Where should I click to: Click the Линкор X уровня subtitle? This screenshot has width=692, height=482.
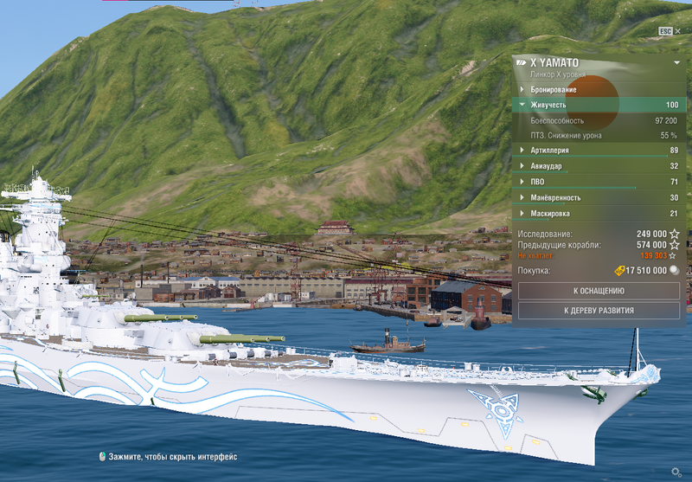[x=558, y=74]
